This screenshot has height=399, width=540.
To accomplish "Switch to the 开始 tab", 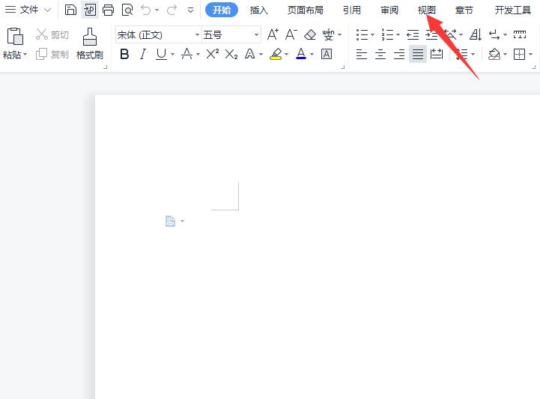I will coord(222,10).
